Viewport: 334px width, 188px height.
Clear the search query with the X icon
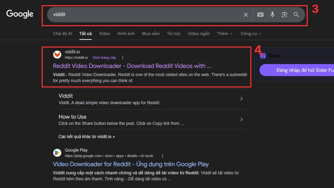click(x=245, y=14)
